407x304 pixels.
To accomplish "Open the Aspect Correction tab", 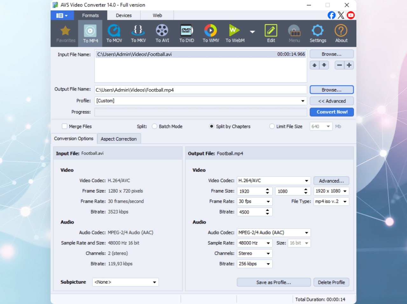I will tap(119, 138).
